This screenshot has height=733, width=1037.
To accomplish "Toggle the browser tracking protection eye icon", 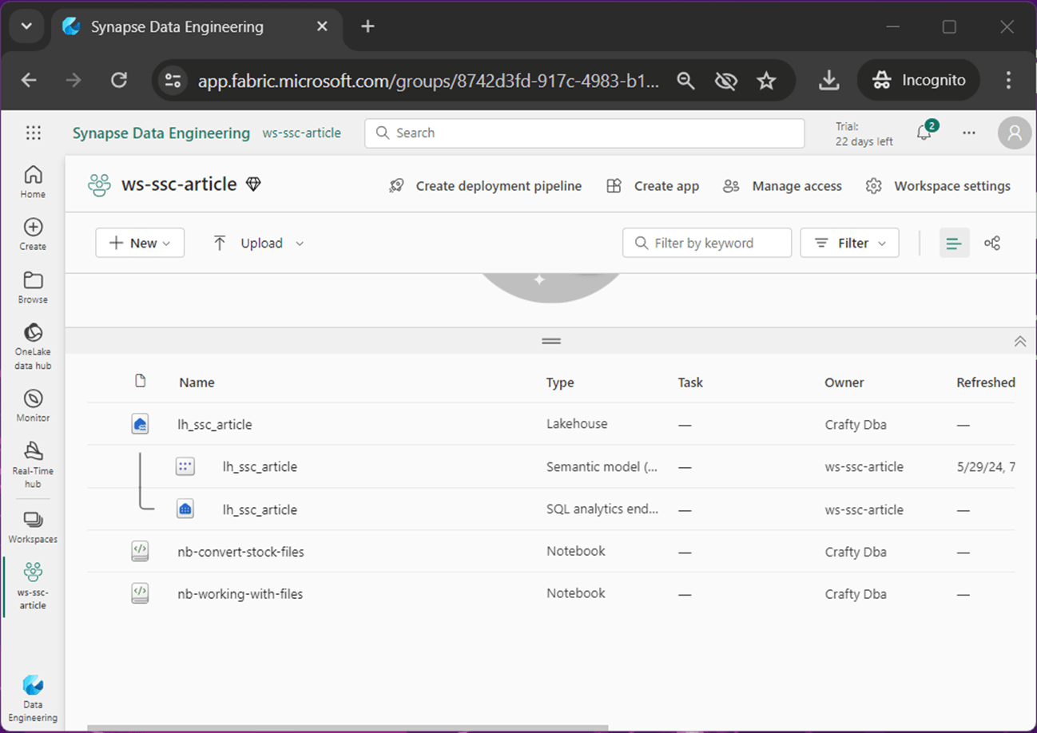I will (x=725, y=80).
